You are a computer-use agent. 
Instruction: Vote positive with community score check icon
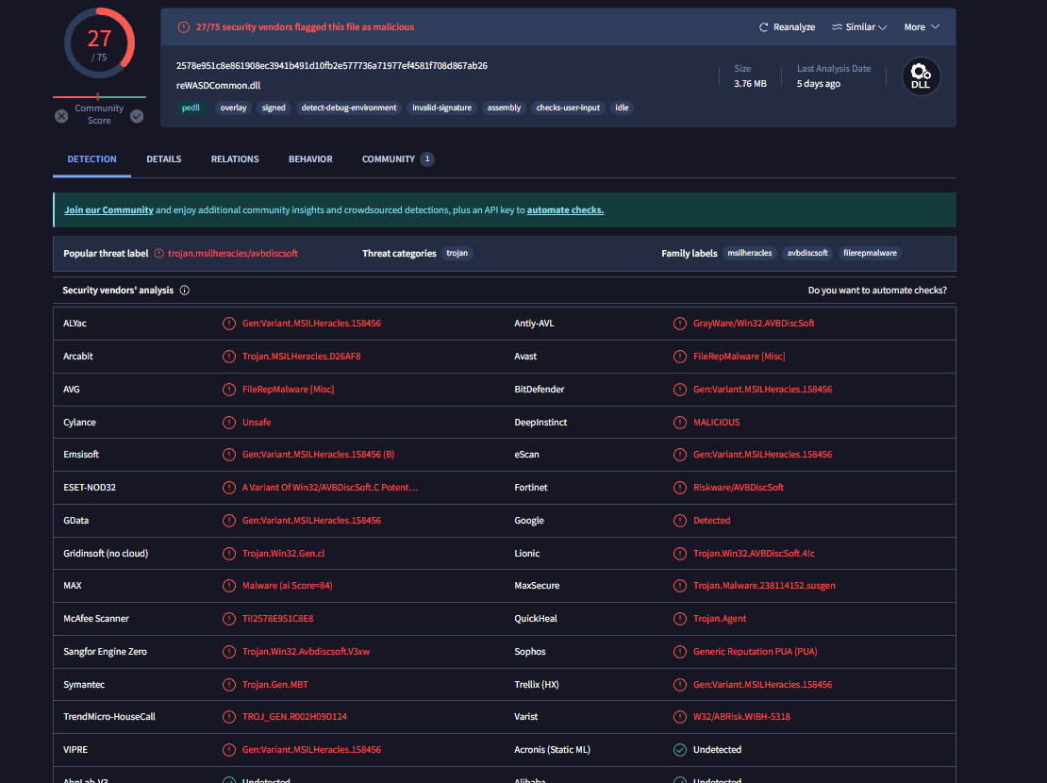[137, 116]
